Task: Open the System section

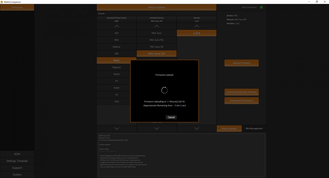Action: 17,175
